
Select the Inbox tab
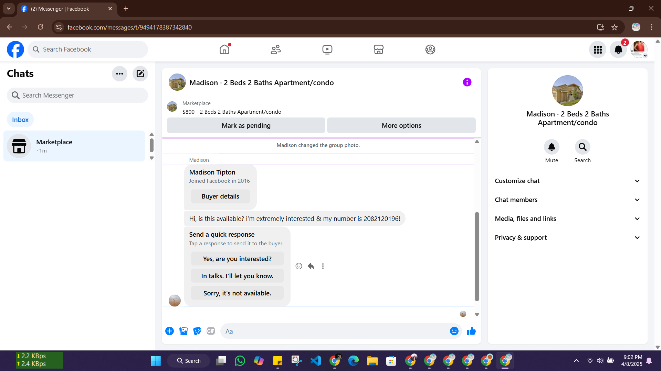click(20, 120)
